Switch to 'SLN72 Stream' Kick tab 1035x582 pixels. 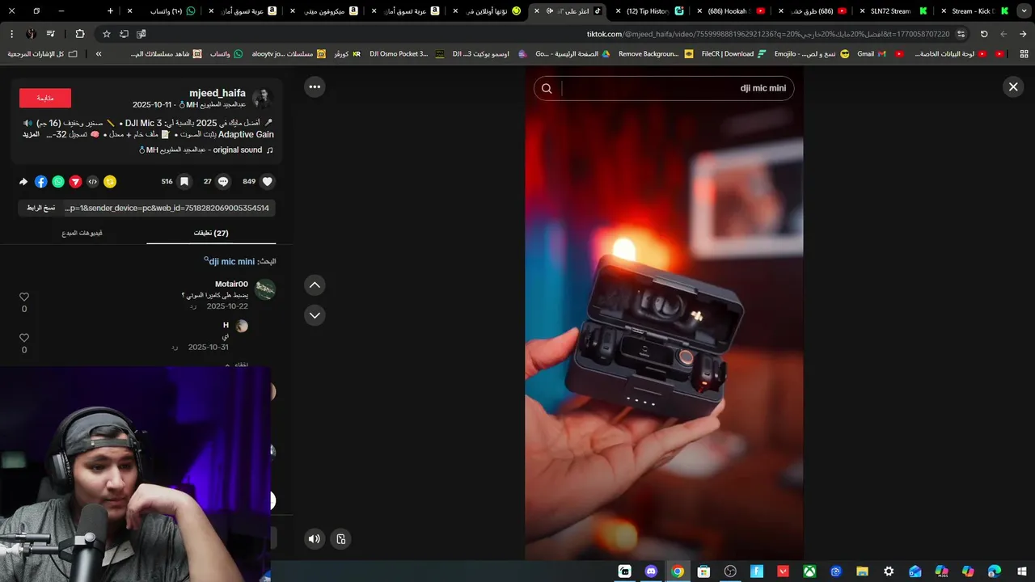click(893, 11)
